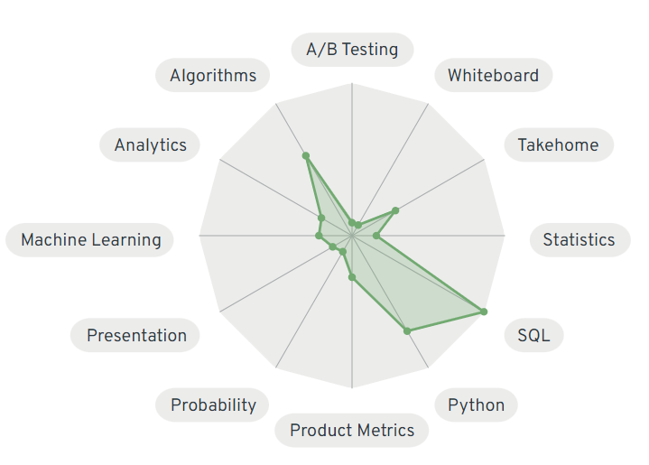The image size is (649, 465).
Task: Click the Product Metrics label
Action: [352, 431]
